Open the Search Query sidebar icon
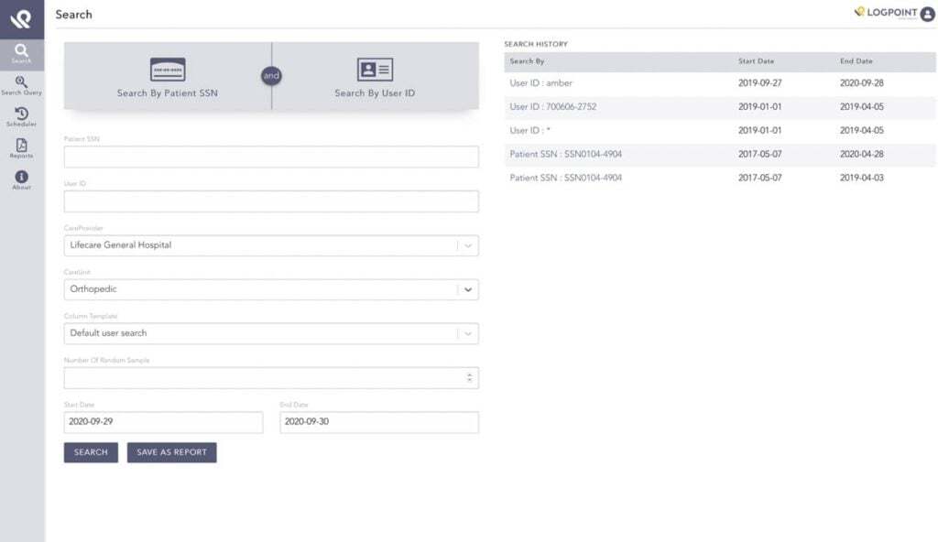Image resolution: width=938 pixels, height=542 pixels. pos(21,84)
